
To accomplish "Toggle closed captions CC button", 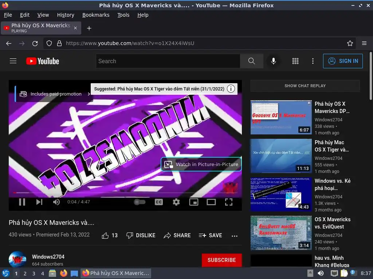I will (x=159, y=202).
